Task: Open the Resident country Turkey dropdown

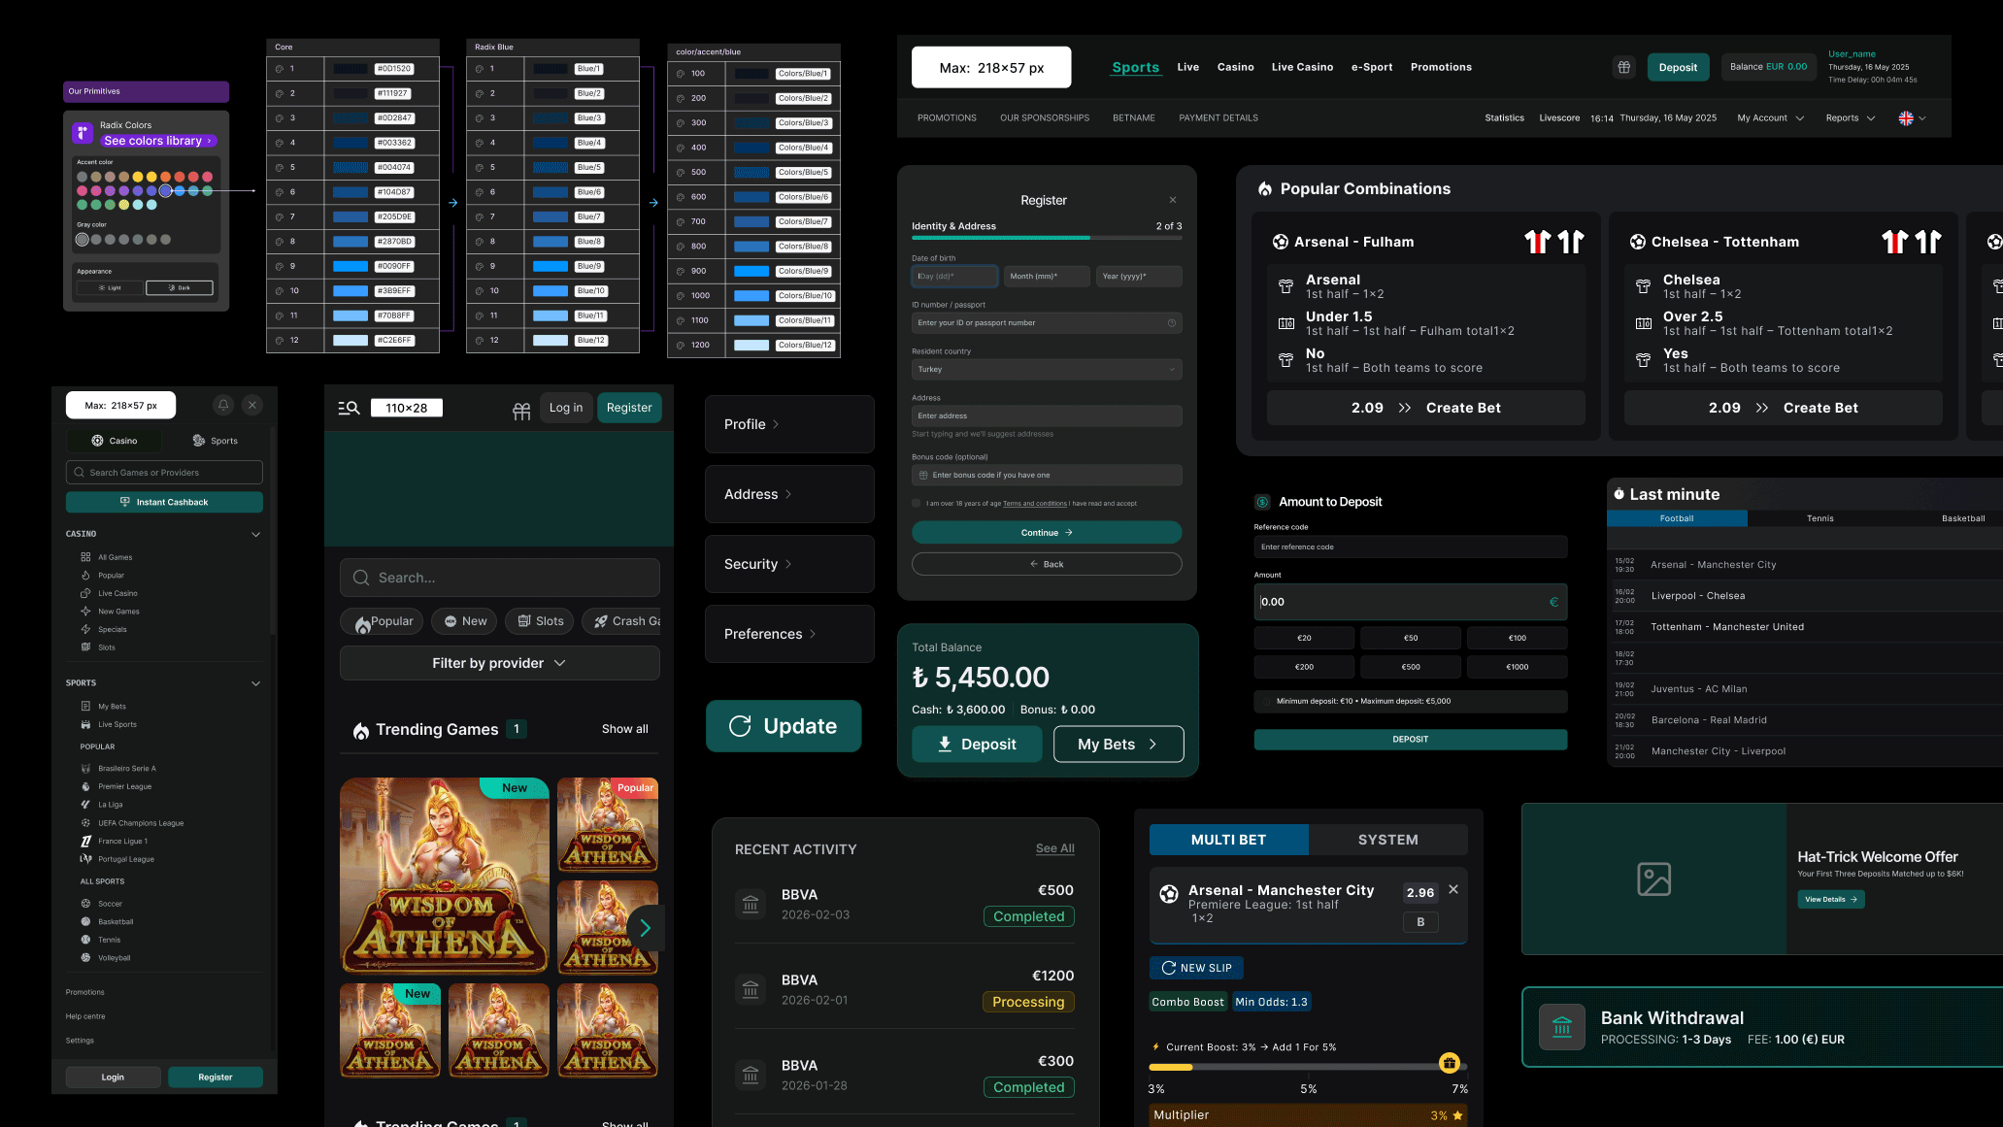Action: (x=1046, y=369)
